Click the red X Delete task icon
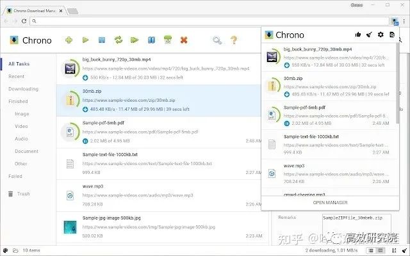This screenshot has height=256, width=410. coord(184,40)
